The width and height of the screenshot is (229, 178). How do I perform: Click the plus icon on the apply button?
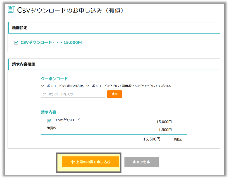(x=73, y=162)
